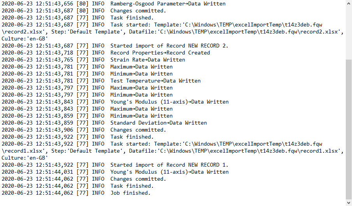Click the scroll down arrow
Viewport: 352px width, 206px height.
pos(348,202)
